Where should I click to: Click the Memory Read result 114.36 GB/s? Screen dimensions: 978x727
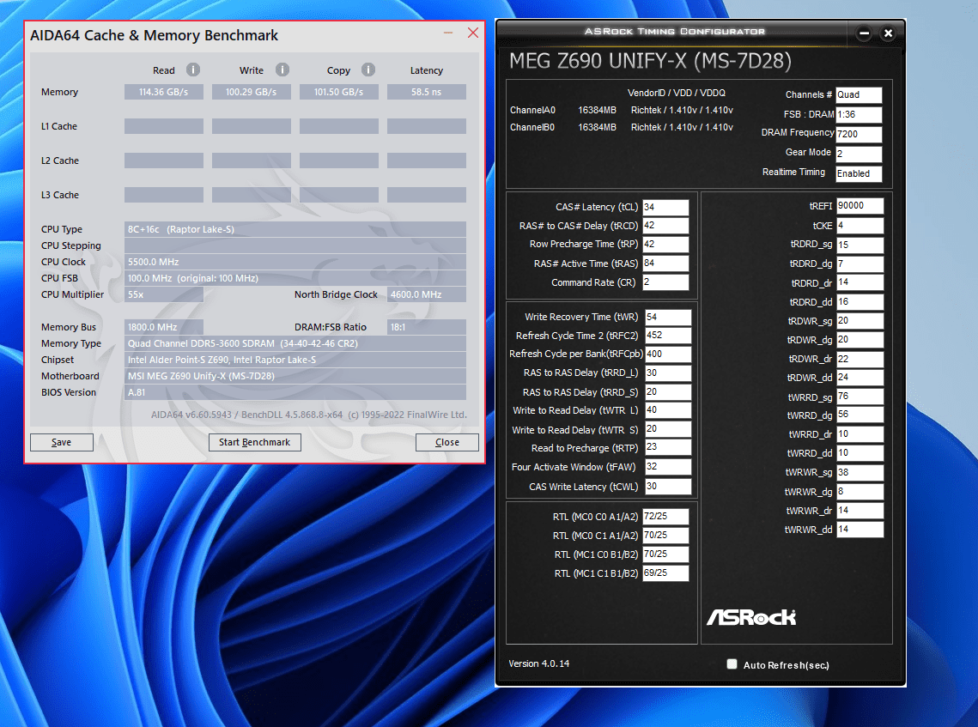coord(163,92)
